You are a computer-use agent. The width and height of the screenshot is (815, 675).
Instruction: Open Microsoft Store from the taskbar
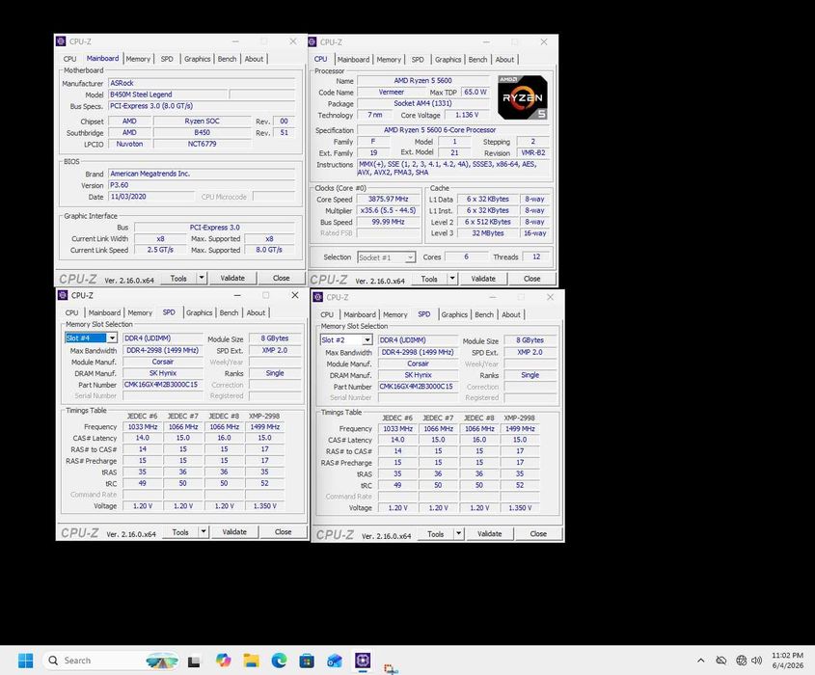pos(307,661)
